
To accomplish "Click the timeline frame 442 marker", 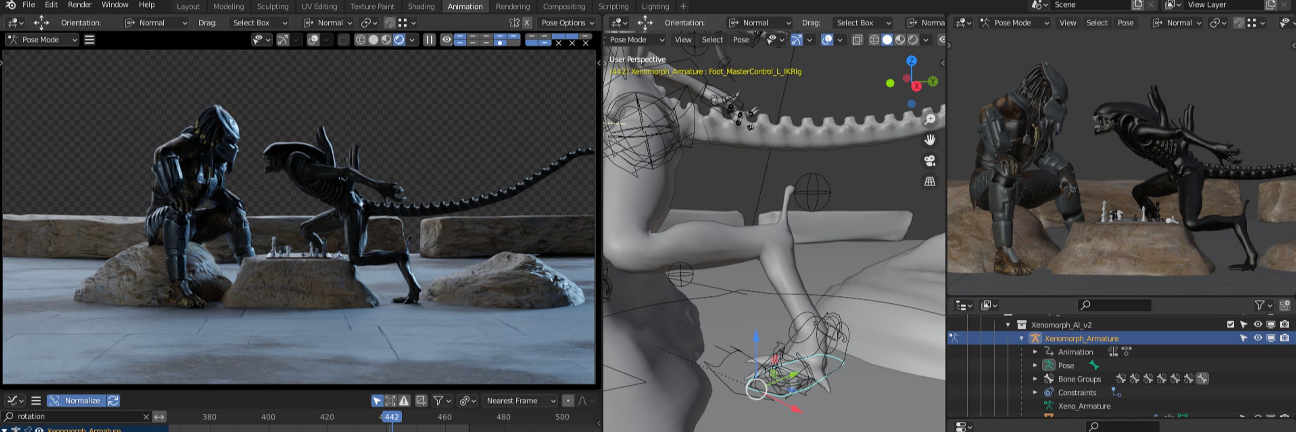I will coord(391,416).
